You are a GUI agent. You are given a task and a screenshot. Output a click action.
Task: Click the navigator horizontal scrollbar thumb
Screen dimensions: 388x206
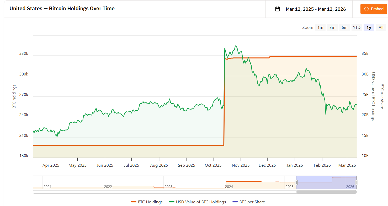tap(326, 192)
